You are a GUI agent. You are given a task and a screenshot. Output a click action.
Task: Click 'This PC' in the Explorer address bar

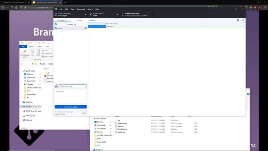click(42, 64)
